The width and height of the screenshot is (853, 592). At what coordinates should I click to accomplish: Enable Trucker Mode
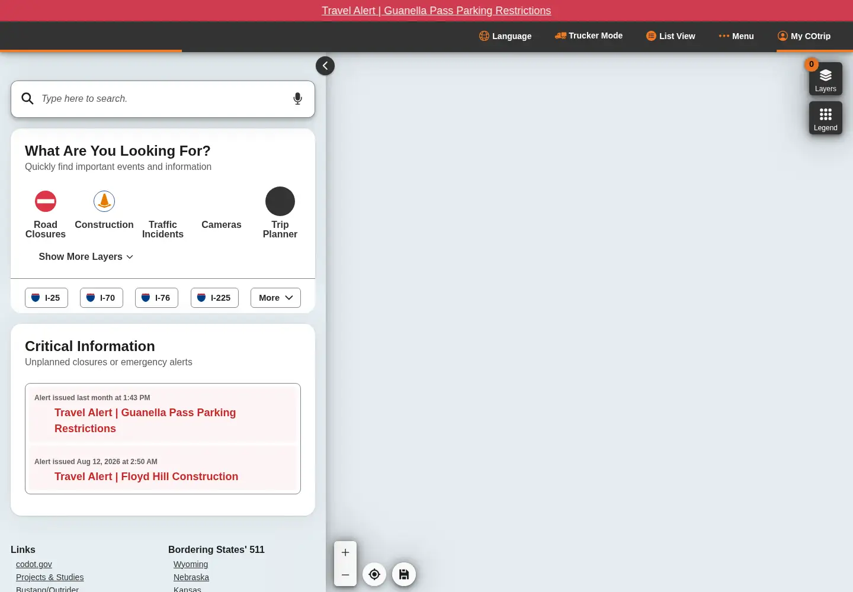pos(589,36)
